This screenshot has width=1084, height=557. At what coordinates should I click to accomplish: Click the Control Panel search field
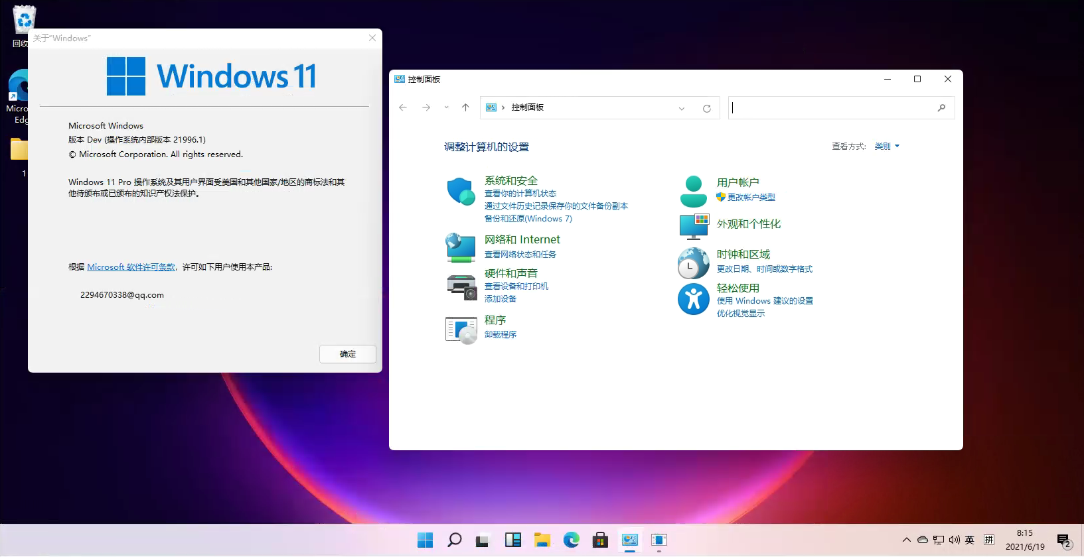[x=833, y=108]
